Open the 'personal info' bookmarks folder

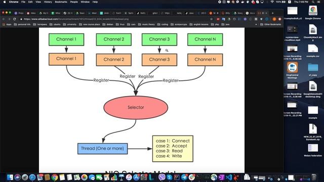(x=22, y=24)
